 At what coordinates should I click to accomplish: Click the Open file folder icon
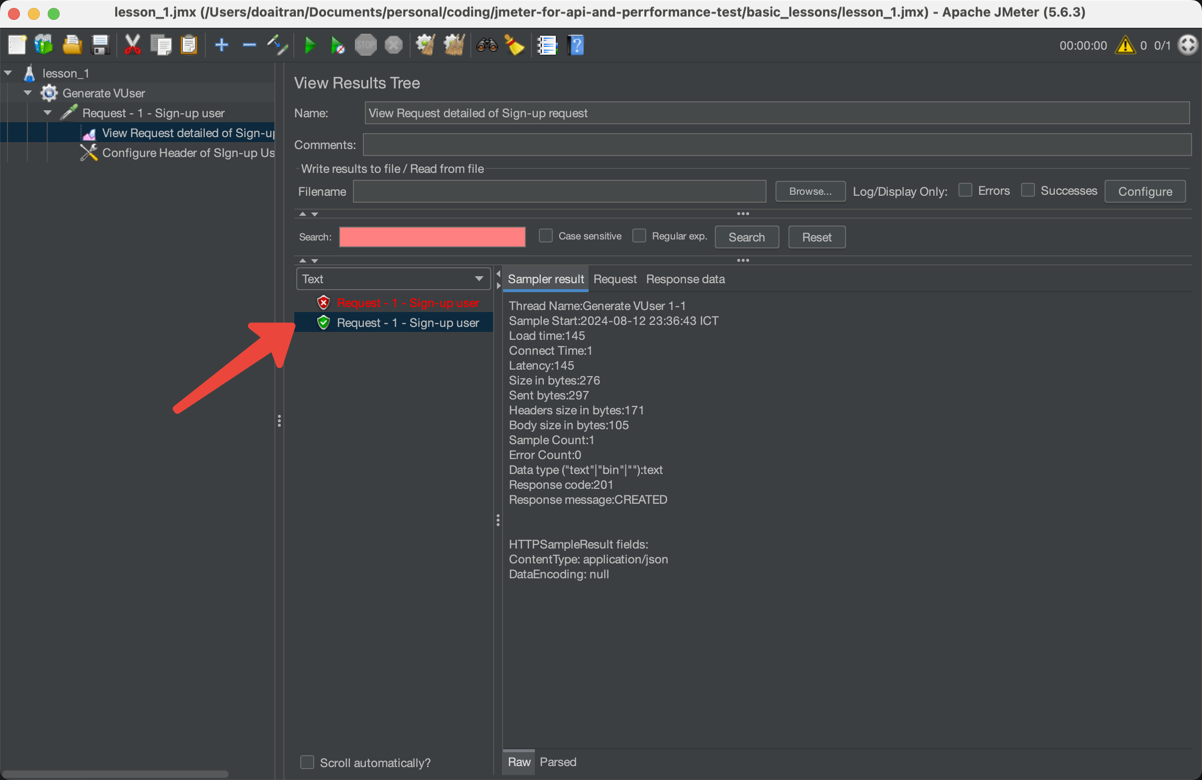pos(72,45)
